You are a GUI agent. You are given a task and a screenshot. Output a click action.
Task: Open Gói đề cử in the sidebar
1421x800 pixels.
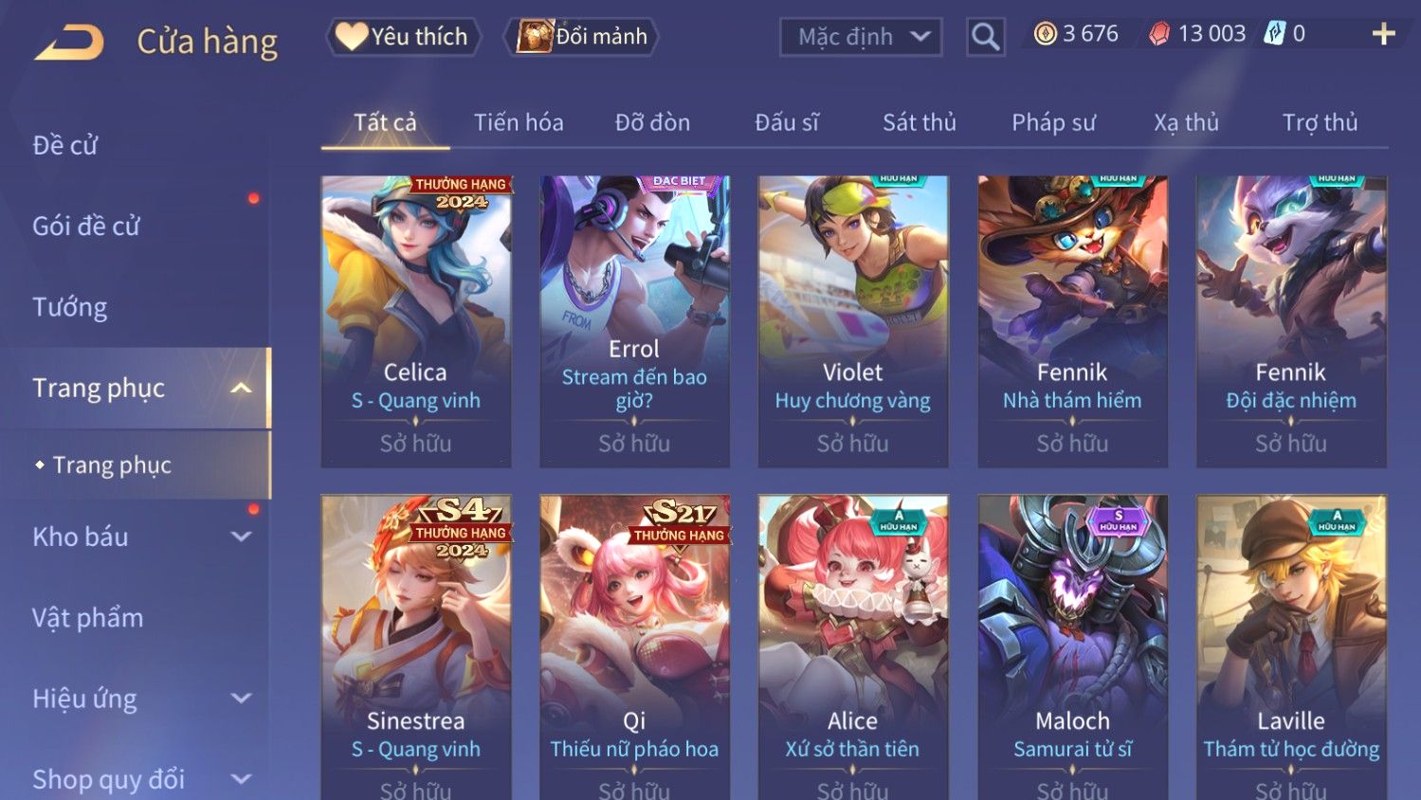tap(86, 226)
